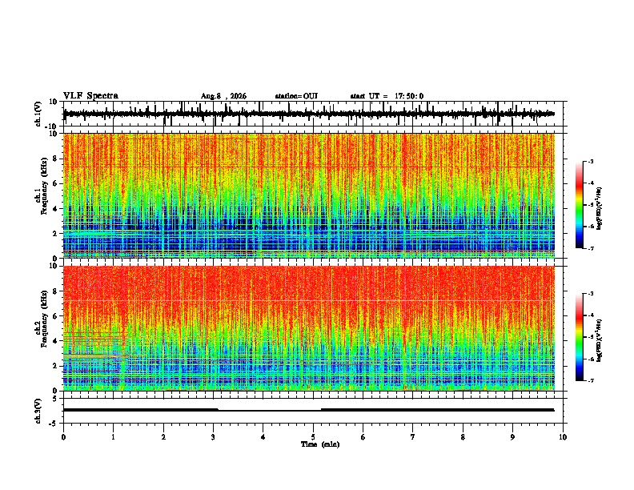Viewport: 634px width, 490px height.
Task: Select the ch.2 "Frequency (kHz)" axis label
Action: [44, 319]
